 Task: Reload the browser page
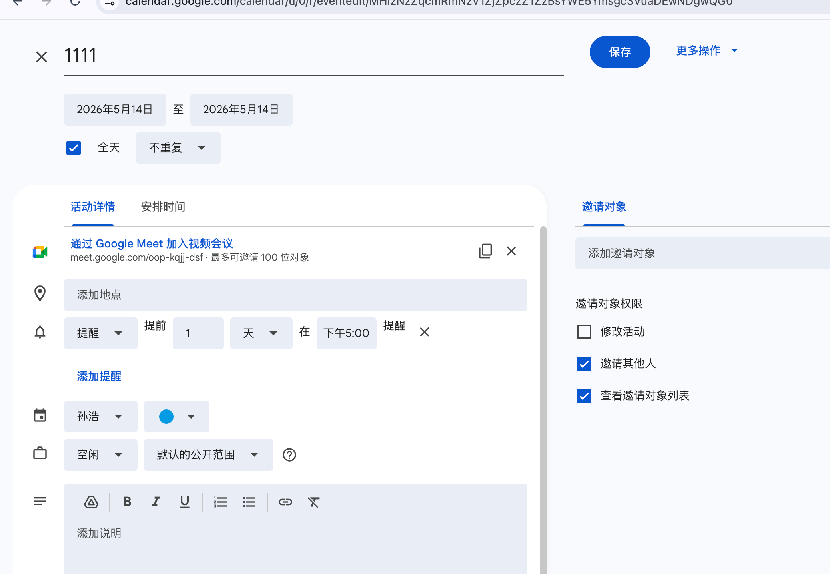(x=75, y=2)
